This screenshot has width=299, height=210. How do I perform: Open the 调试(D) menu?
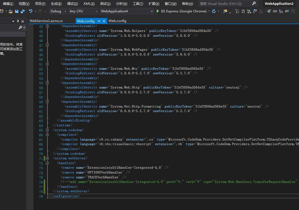[72, 3]
